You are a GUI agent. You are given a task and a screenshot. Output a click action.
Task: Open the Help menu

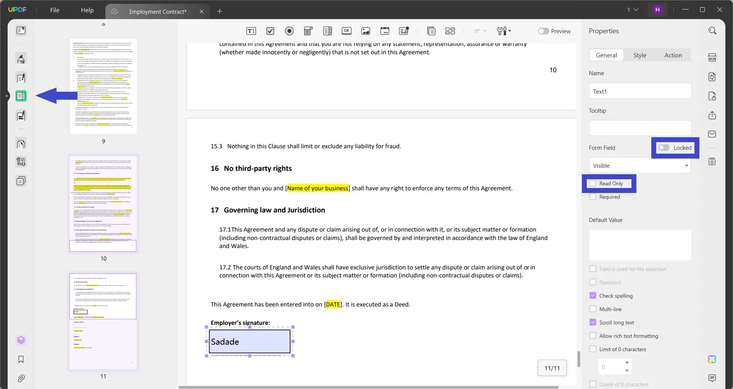pyautogui.click(x=87, y=10)
